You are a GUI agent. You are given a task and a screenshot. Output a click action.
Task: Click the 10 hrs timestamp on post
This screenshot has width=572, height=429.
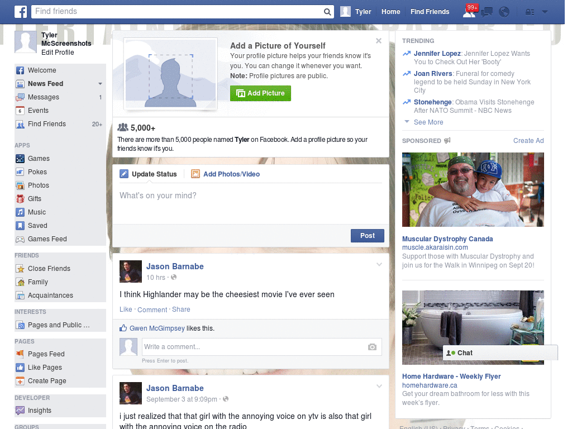[156, 278]
